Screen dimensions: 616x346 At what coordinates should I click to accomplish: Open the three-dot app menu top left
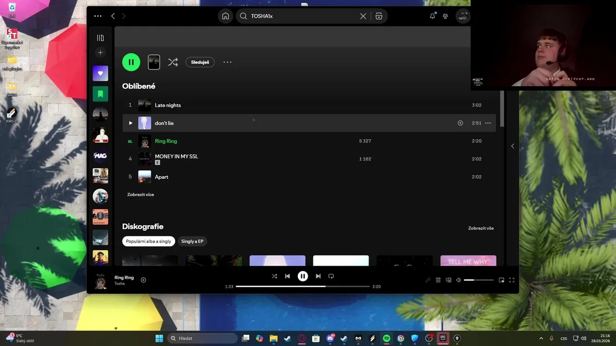pyautogui.click(x=98, y=16)
